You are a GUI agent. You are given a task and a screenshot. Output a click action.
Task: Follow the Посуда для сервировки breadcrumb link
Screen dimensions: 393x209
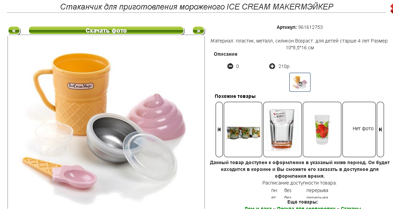point(306,208)
